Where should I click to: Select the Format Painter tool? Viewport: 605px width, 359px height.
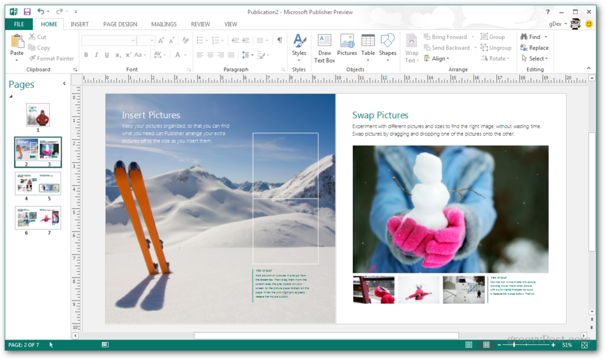coord(51,58)
